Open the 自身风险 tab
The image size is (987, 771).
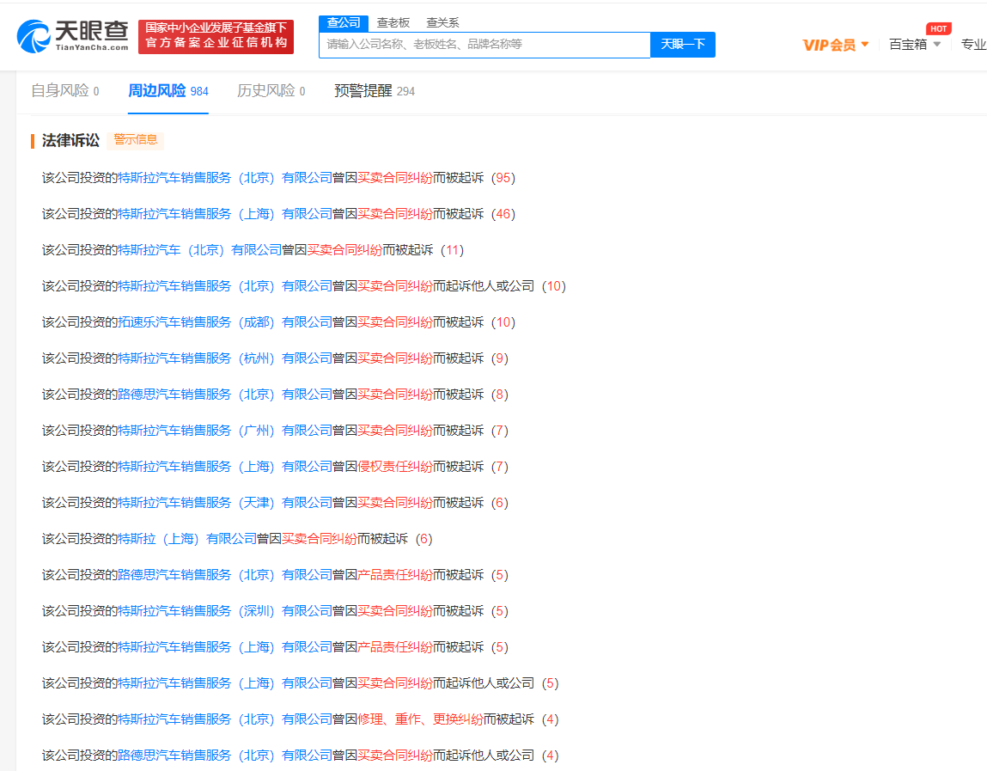pyautogui.click(x=64, y=91)
